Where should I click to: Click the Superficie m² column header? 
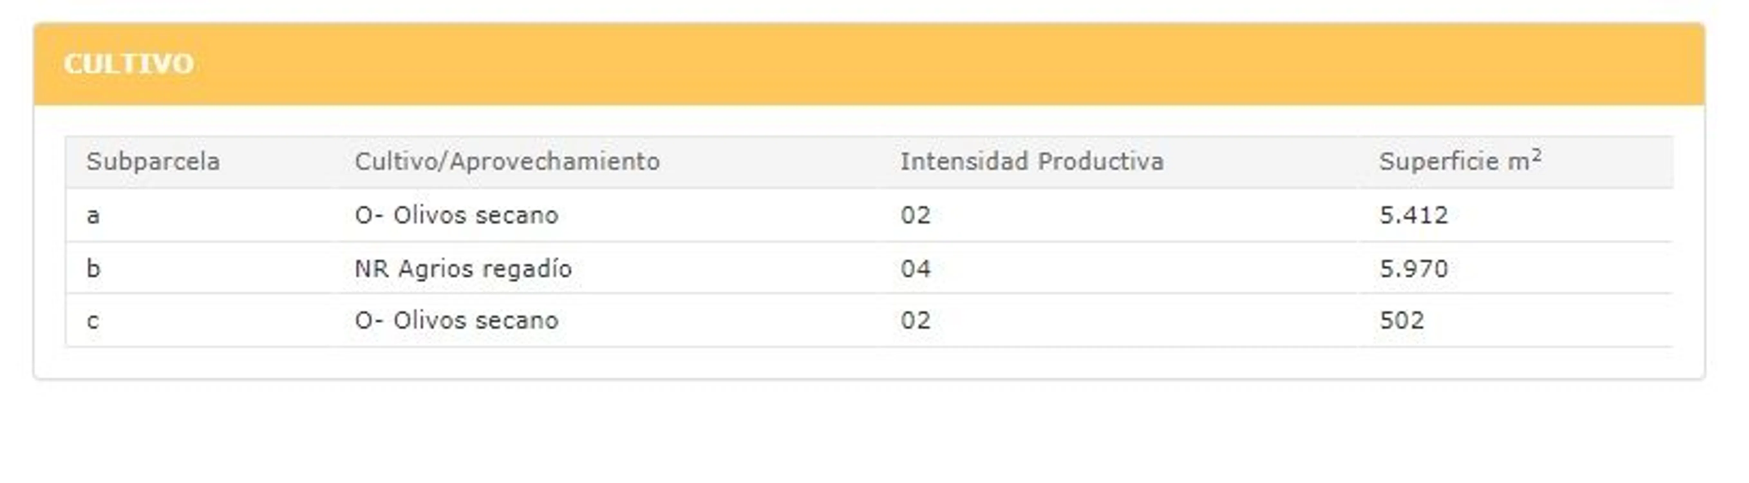point(1460,162)
